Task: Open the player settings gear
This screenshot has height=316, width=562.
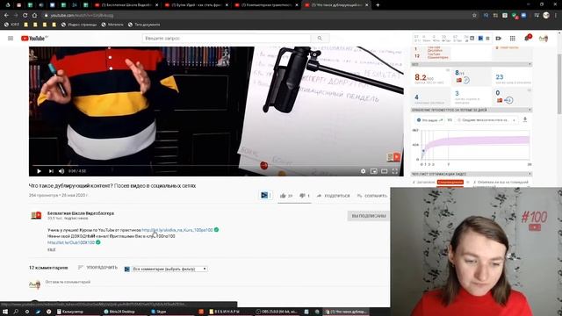Action: pyautogui.click(x=363, y=171)
